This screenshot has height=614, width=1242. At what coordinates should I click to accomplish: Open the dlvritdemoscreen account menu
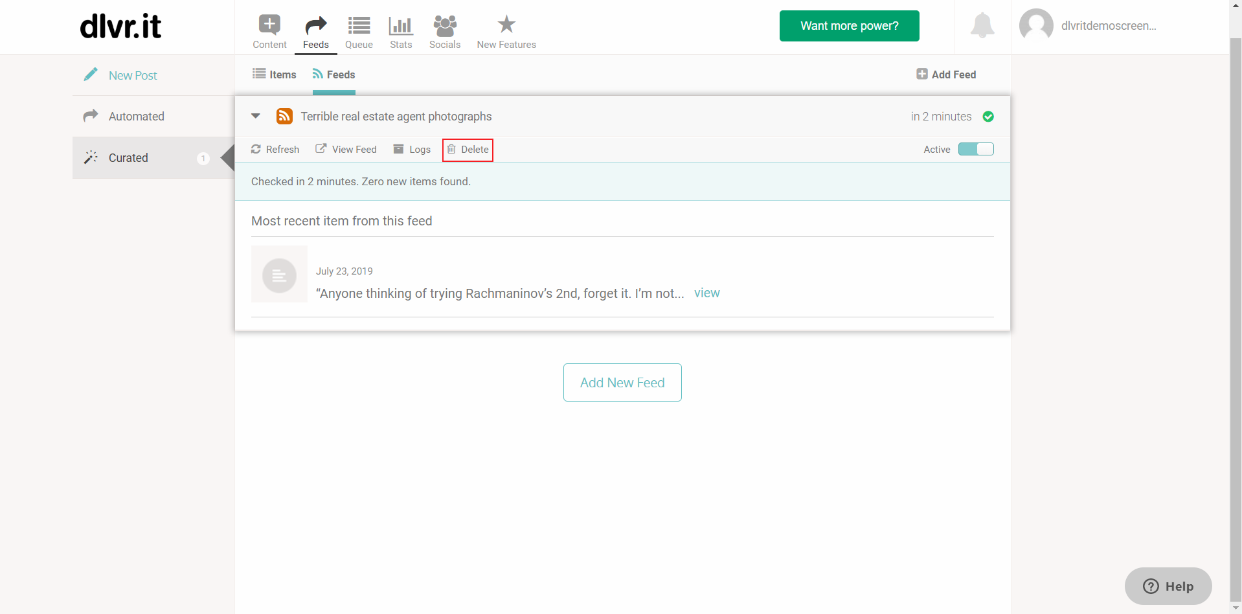pos(1109,26)
